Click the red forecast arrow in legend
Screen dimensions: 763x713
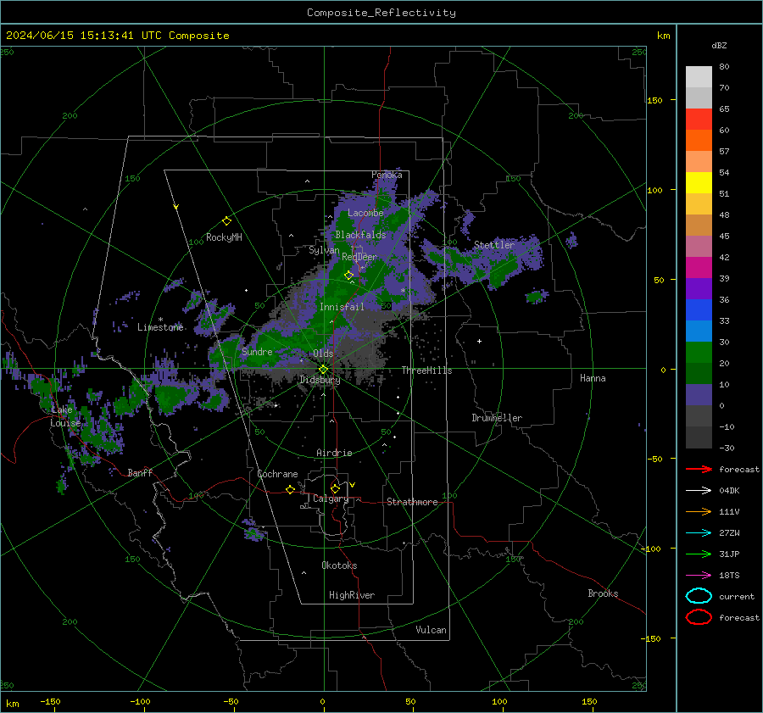coord(699,469)
